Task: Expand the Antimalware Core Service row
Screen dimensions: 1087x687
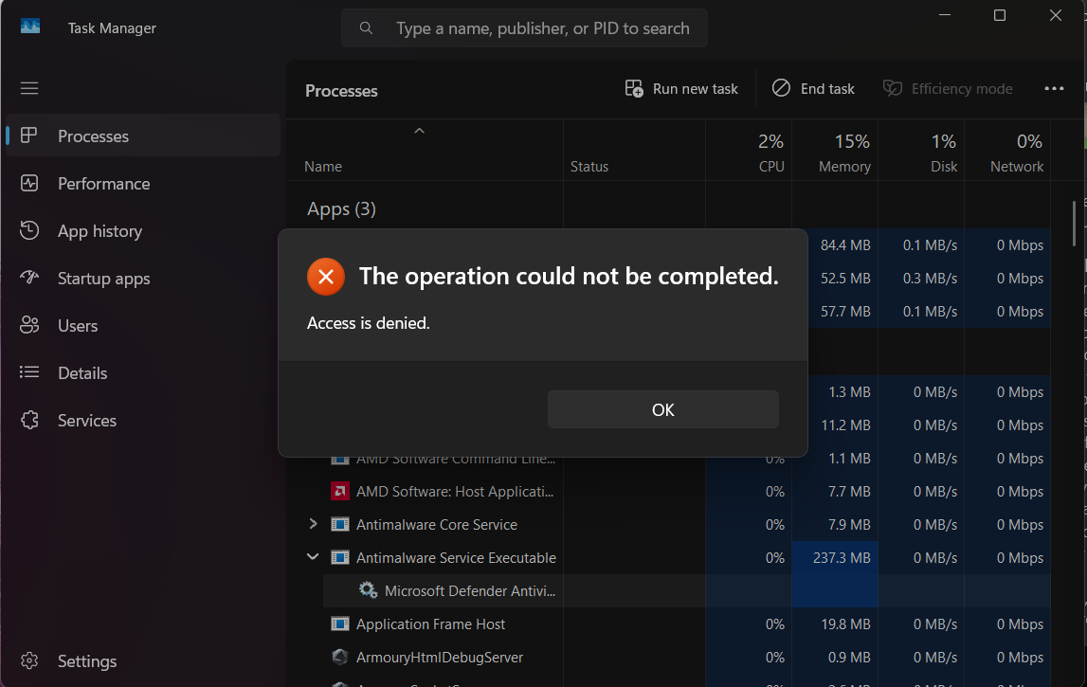Action: 314,524
